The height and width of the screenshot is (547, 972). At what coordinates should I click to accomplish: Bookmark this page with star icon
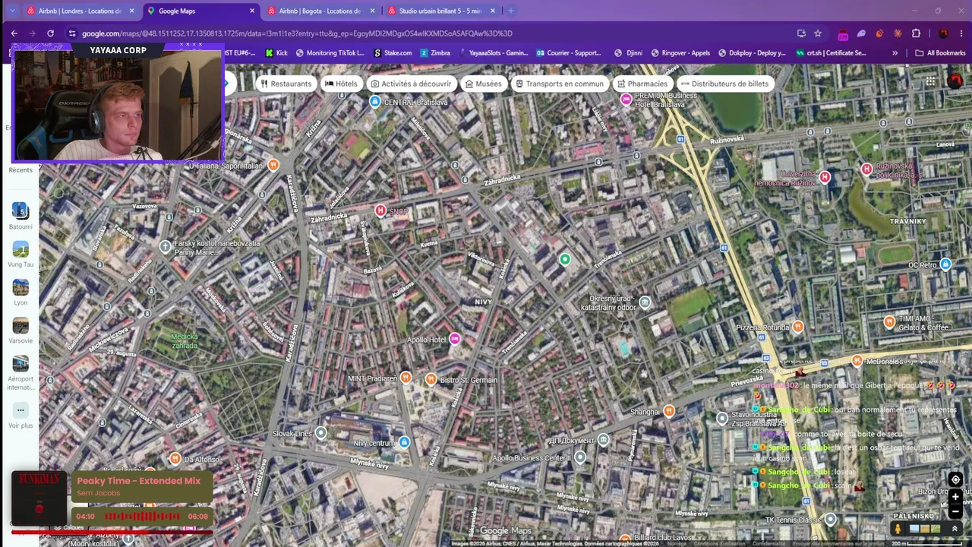click(817, 33)
